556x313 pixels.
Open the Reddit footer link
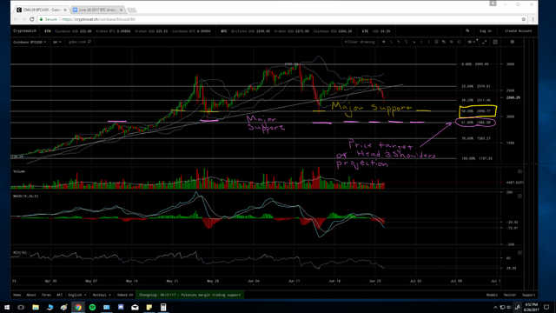pos(492,295)
